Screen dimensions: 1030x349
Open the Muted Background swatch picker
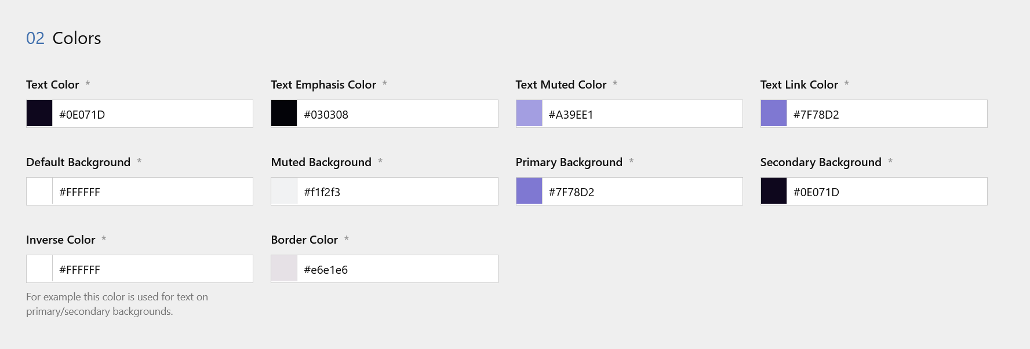point(284,191)
